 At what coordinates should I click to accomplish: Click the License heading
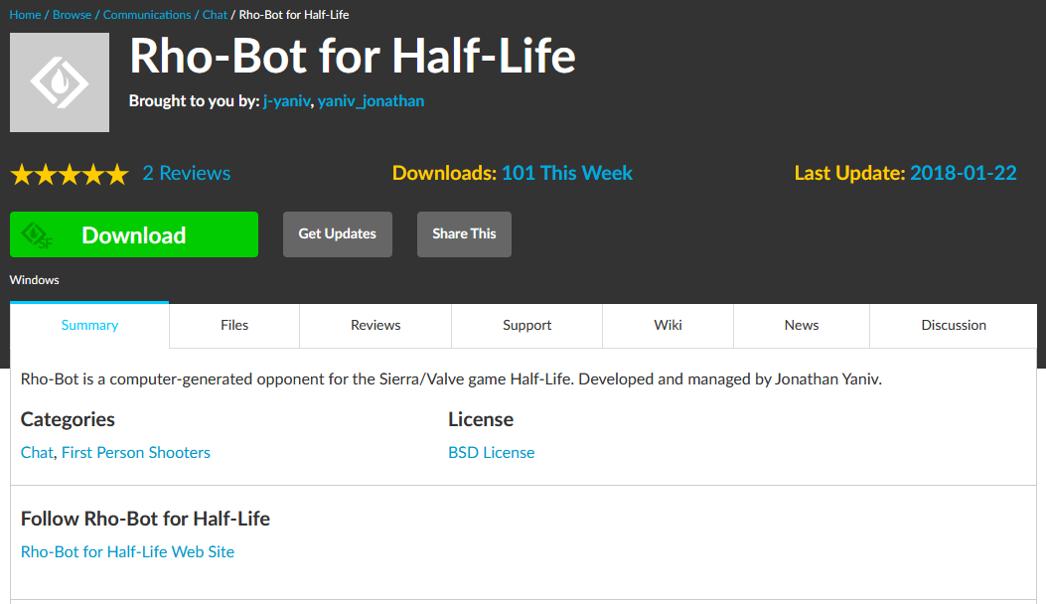481,419
